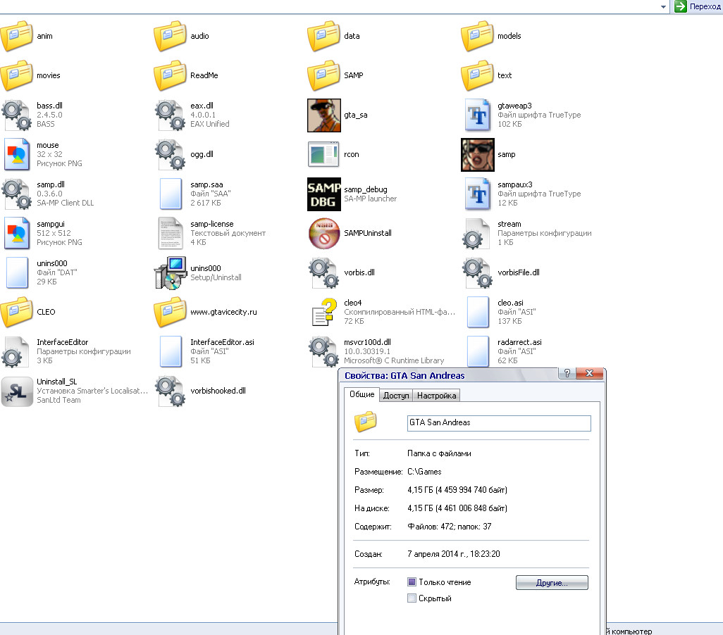The image size is (723, 635).
Task: Click the Другие... attributes button
Action: 552,582
